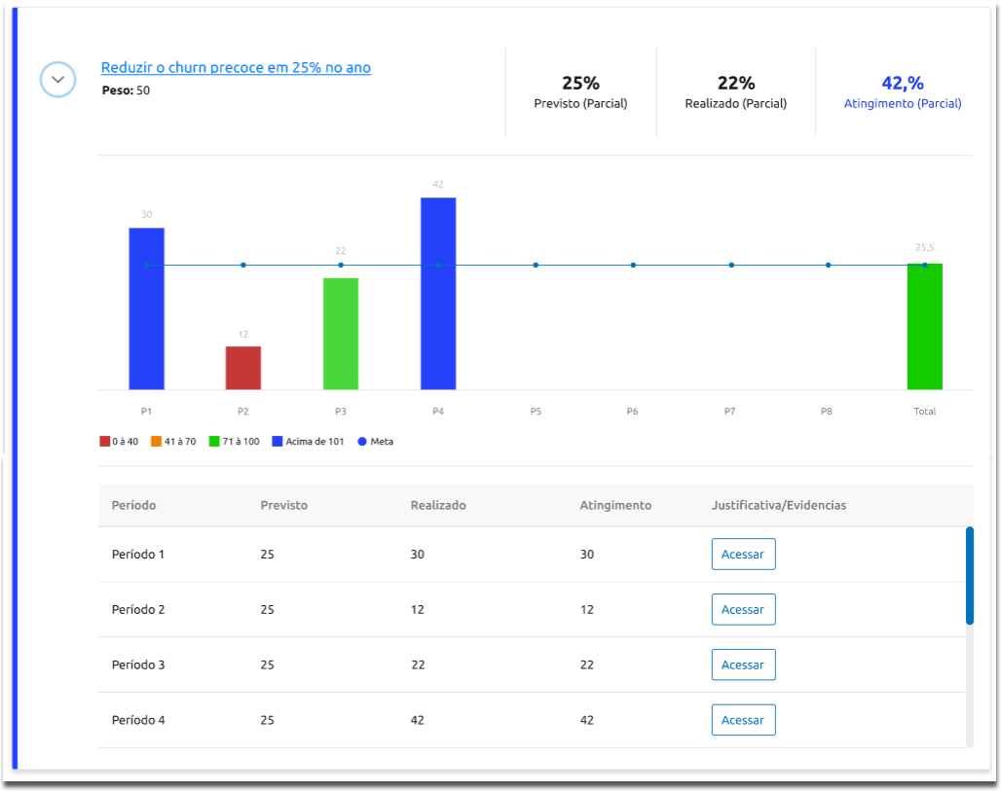
Task: Open Acessar for Período 4
Action: pyautogui.click(x=743, y=721)
